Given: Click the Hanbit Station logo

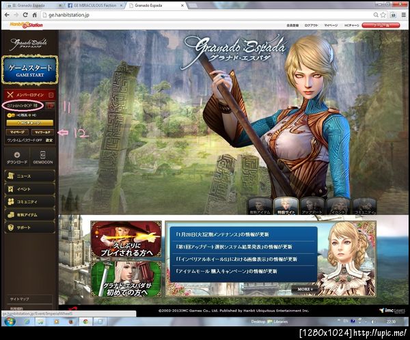Looking at the screenshot, I should coord(26,25).
